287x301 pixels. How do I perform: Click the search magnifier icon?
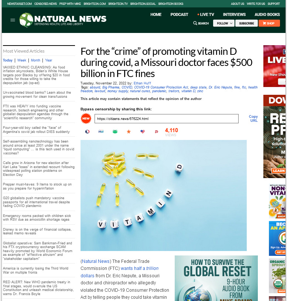pos(195,23)
